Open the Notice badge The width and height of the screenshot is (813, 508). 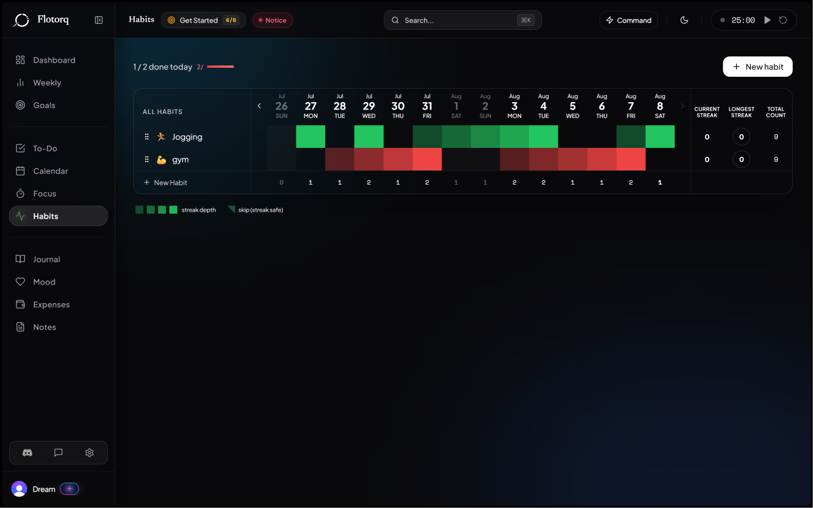tap(273, 20)
